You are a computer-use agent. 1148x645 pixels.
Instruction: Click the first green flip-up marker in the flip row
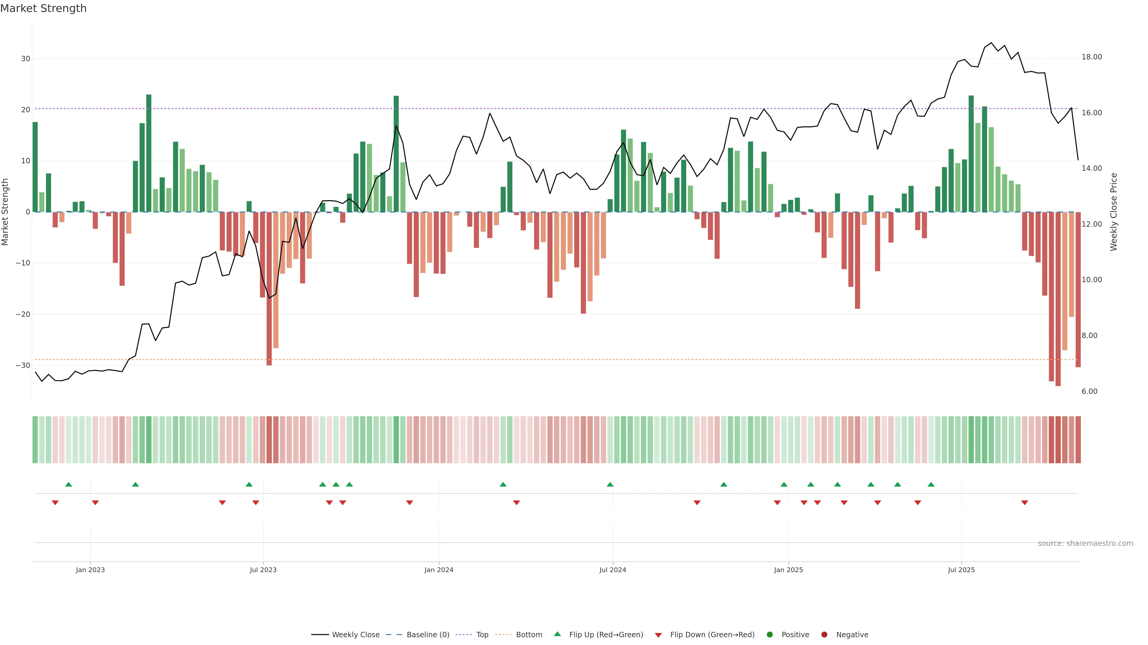click(69, 484)
